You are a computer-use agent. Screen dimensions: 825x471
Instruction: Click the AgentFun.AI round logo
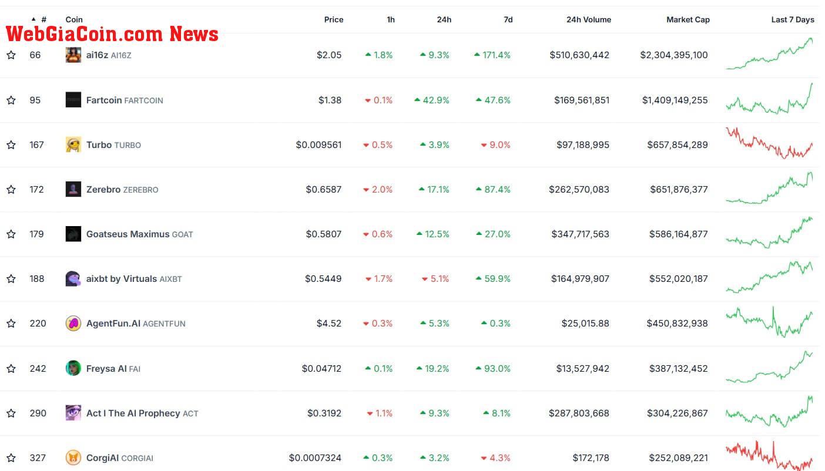(x=73, y=323)
